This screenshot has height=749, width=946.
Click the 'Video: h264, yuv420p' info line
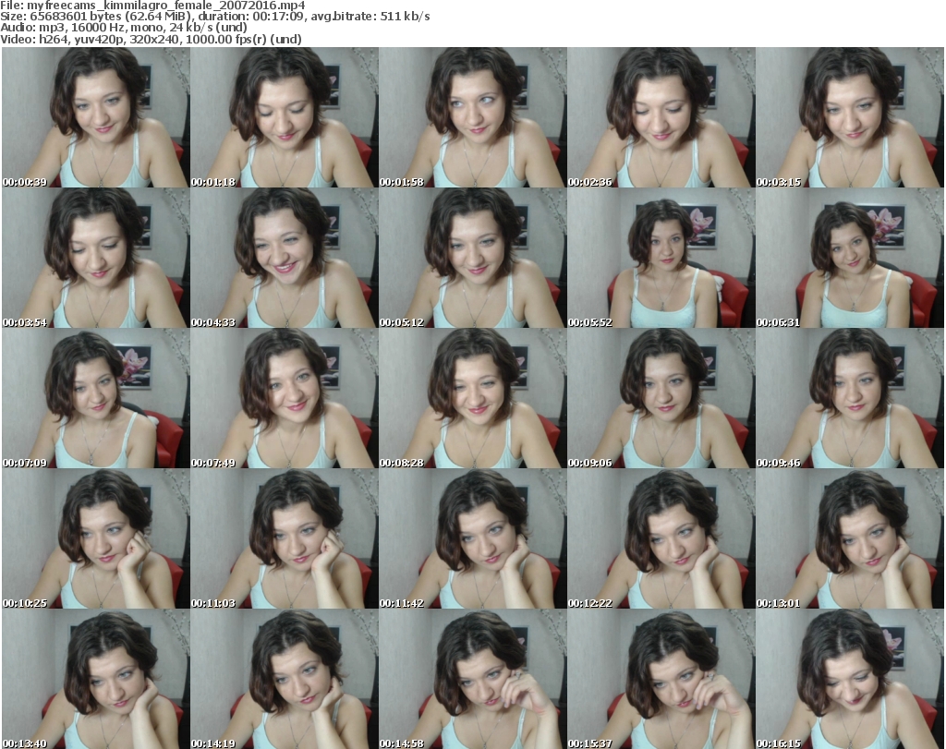(x=151, y=39)
